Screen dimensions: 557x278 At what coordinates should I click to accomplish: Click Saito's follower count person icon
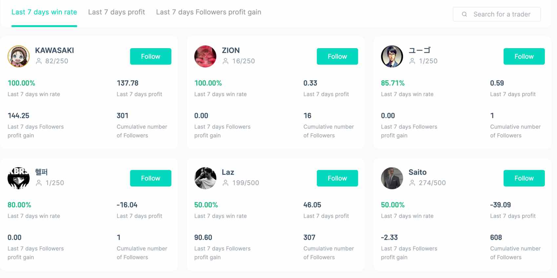(412, 183)
